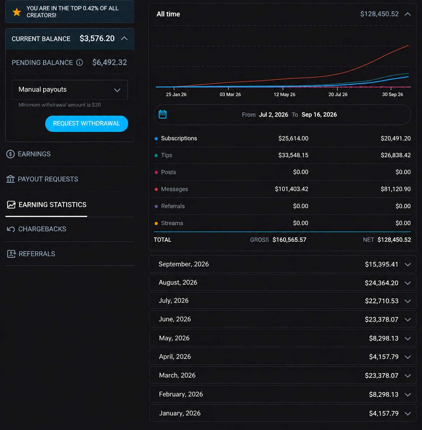Click the Posts pink legend dot
Image resolution: width=422 pixels, height=430 pixels.
tap(156, 173)
